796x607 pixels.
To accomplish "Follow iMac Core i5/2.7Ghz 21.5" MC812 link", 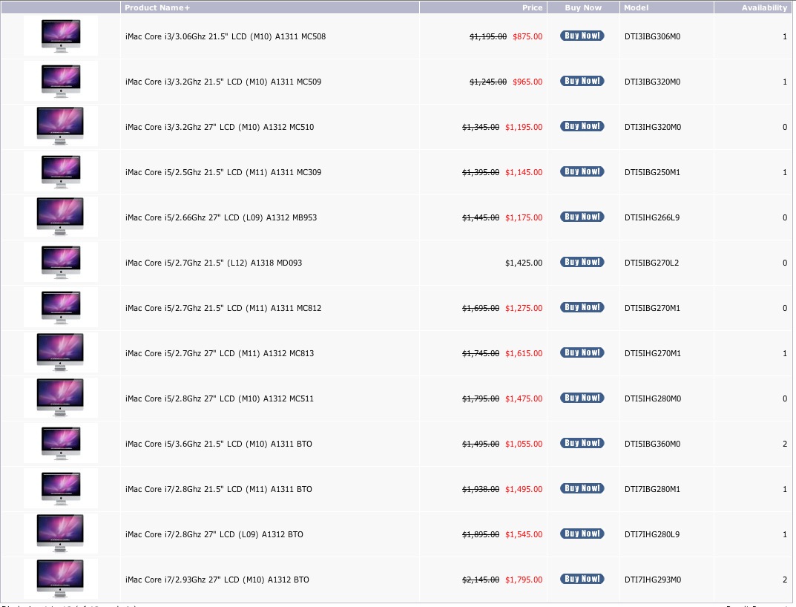I will pyautogui.click(x=223, y=308).
